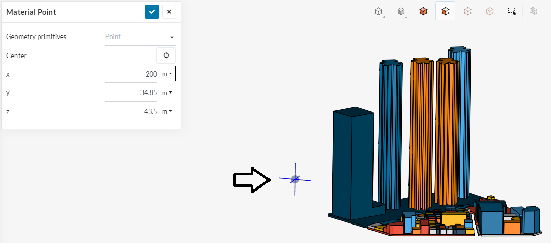Screen dimensions: 551x243
Task: Edit the y coordinate value 34.85
Action: click(x=147, y=92)
